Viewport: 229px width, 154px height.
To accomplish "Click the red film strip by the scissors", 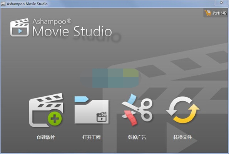I will (130, 118).
